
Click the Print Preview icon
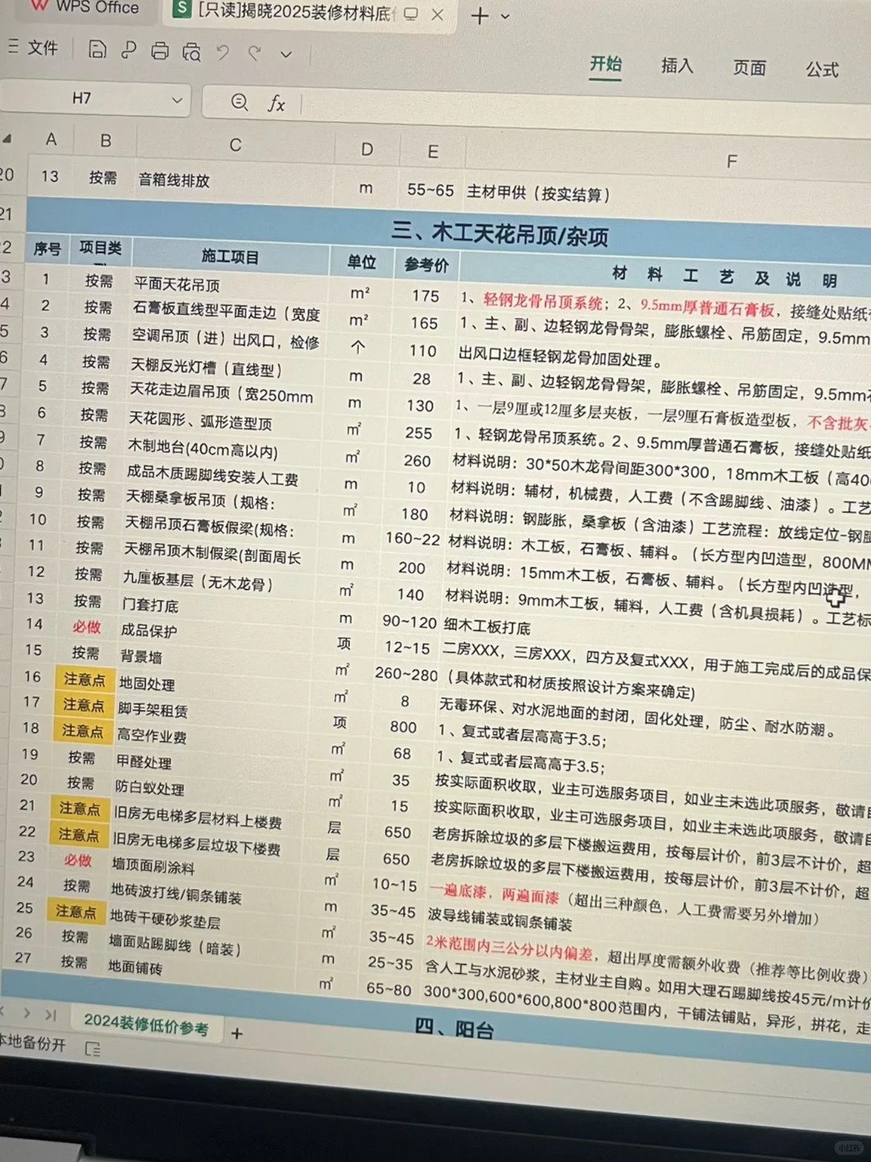[191, 52]
